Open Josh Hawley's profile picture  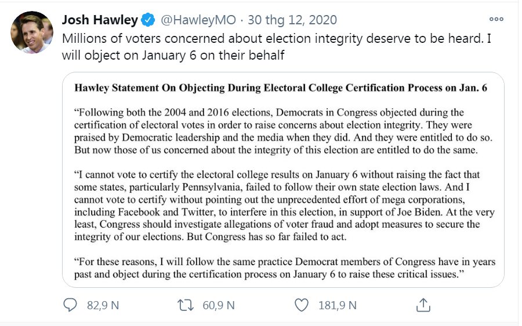point(32,32)
